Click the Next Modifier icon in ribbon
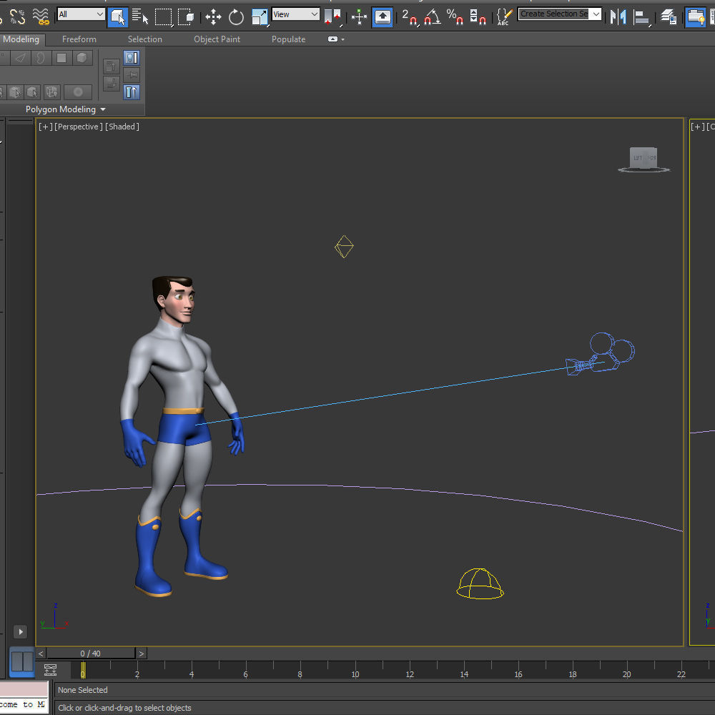 point(111,84)
